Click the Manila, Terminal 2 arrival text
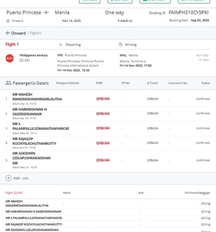This screenshot has height=232, width=216. pyautogui.click(x=132, y=61)
